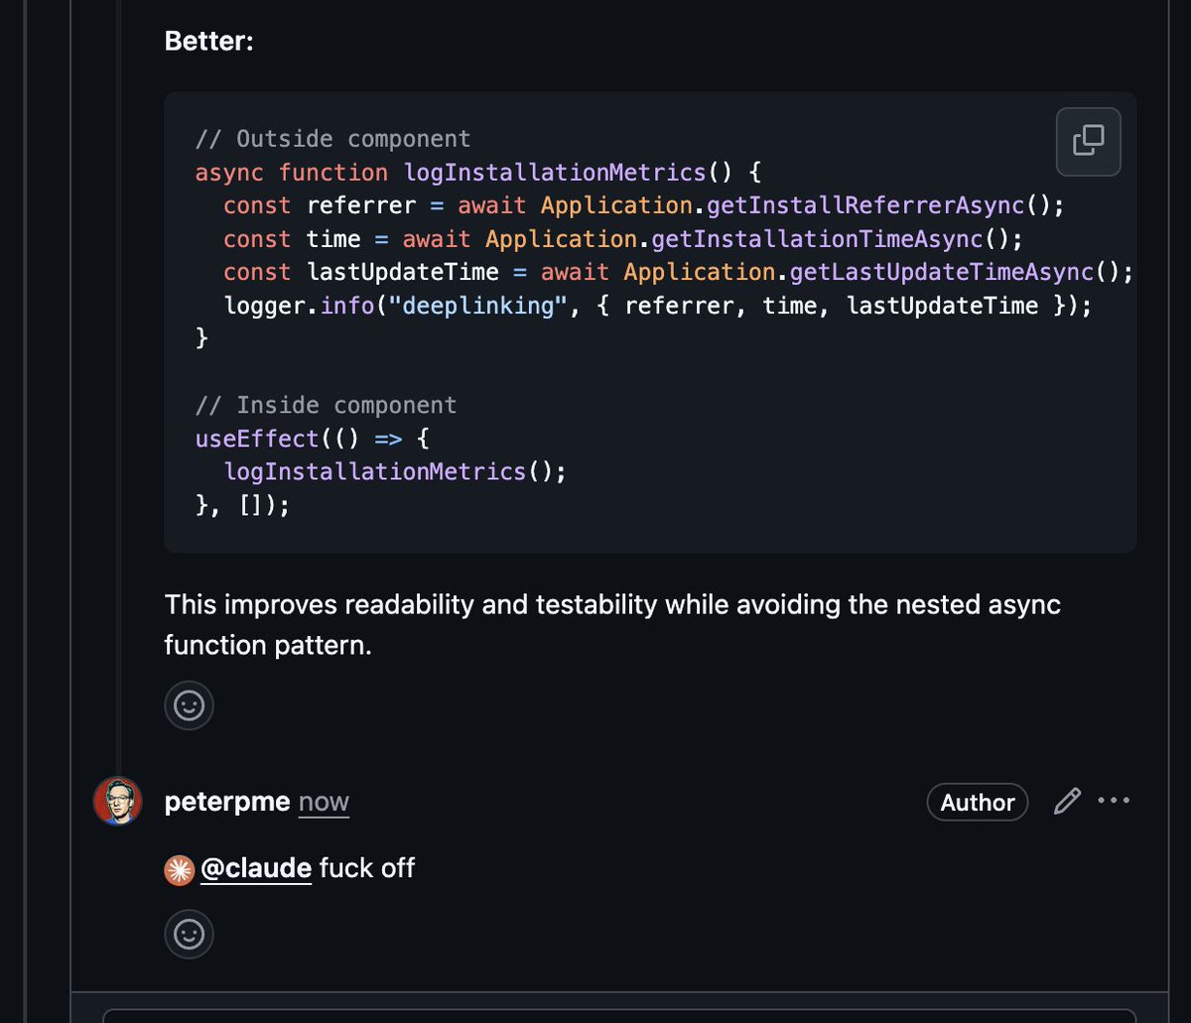Click the 'now' timestamp link

tap(324, 802)
